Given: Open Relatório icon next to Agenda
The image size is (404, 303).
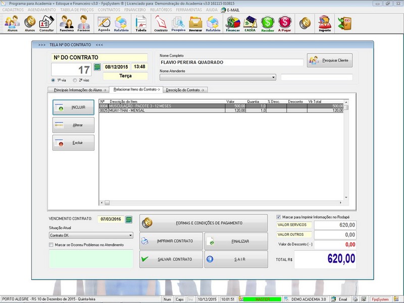Looking at the screenshot, I should coord(121,23).
